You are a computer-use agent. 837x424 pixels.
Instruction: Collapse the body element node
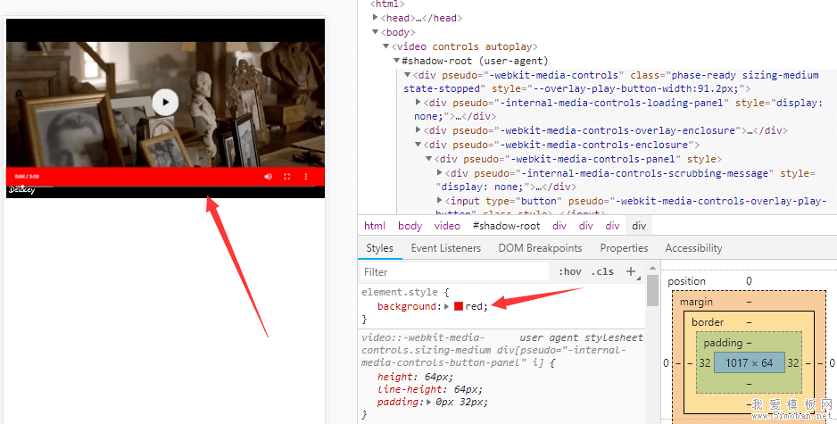click(x=376, y=32)
